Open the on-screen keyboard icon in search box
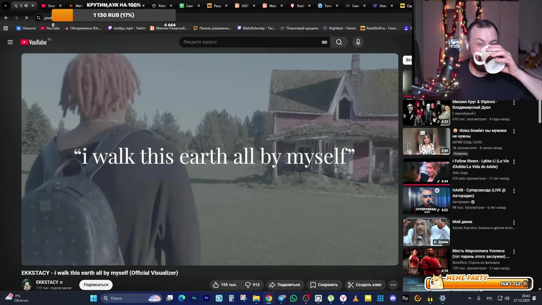The width and height of the screenshot is (542, 305). (x=324, y=42)
